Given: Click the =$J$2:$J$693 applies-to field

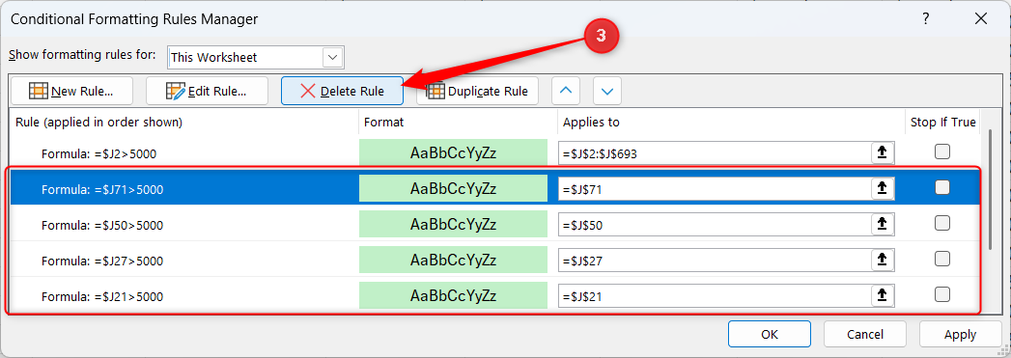Looking at the screenshot, I should point(715,153).
